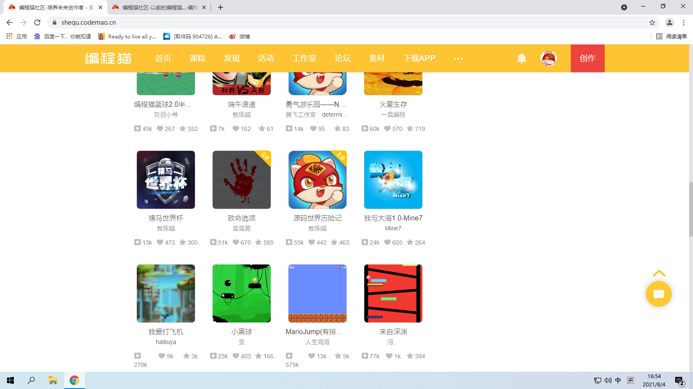This screenshot has width=693, height=389.
Task: Close the second 编程猫社区 tab
Action: click(x=204, y=7)
